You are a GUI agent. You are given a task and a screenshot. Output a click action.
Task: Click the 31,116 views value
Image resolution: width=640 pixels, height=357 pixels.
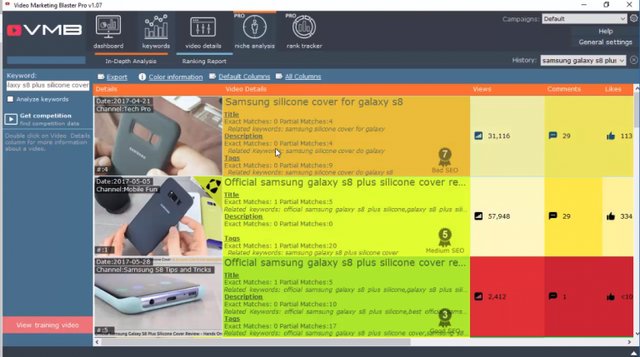pos(499,136)
